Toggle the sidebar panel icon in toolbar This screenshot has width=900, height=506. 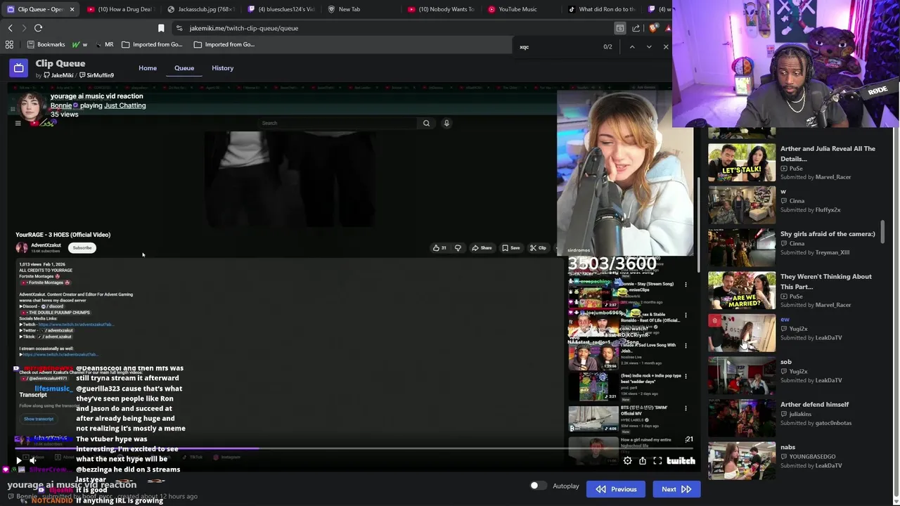[x=620, y=28]
